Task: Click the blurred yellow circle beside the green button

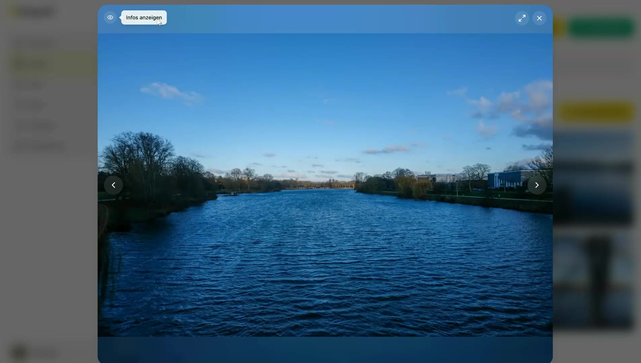Action: (x=559, y=28)
